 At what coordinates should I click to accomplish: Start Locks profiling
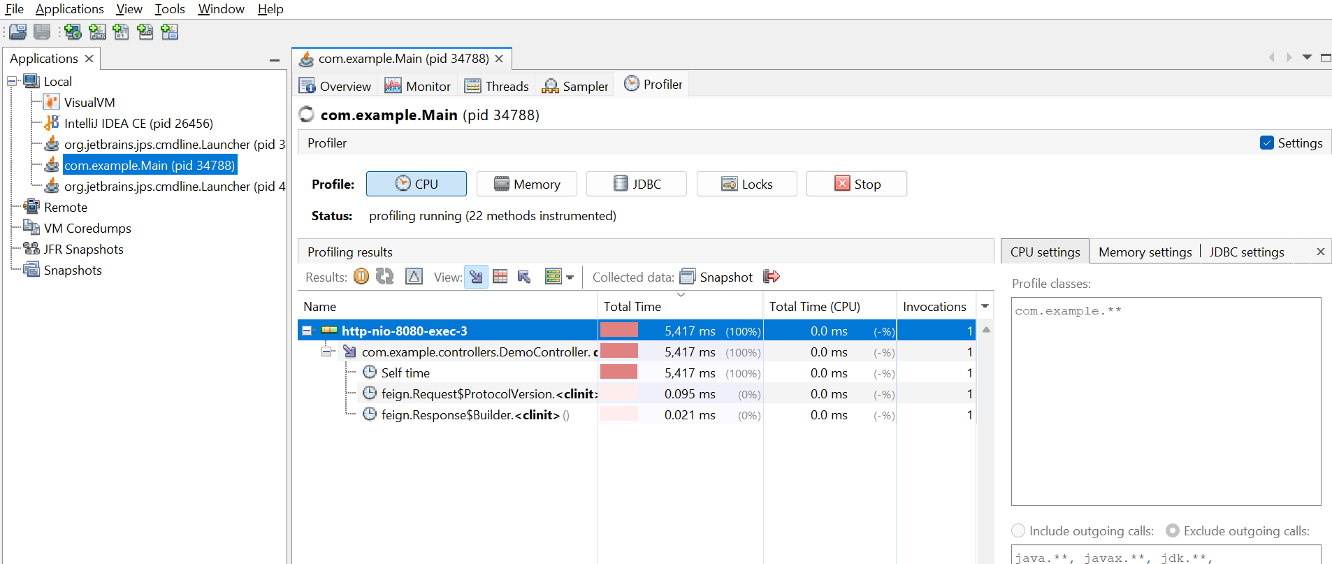[747, 184]
